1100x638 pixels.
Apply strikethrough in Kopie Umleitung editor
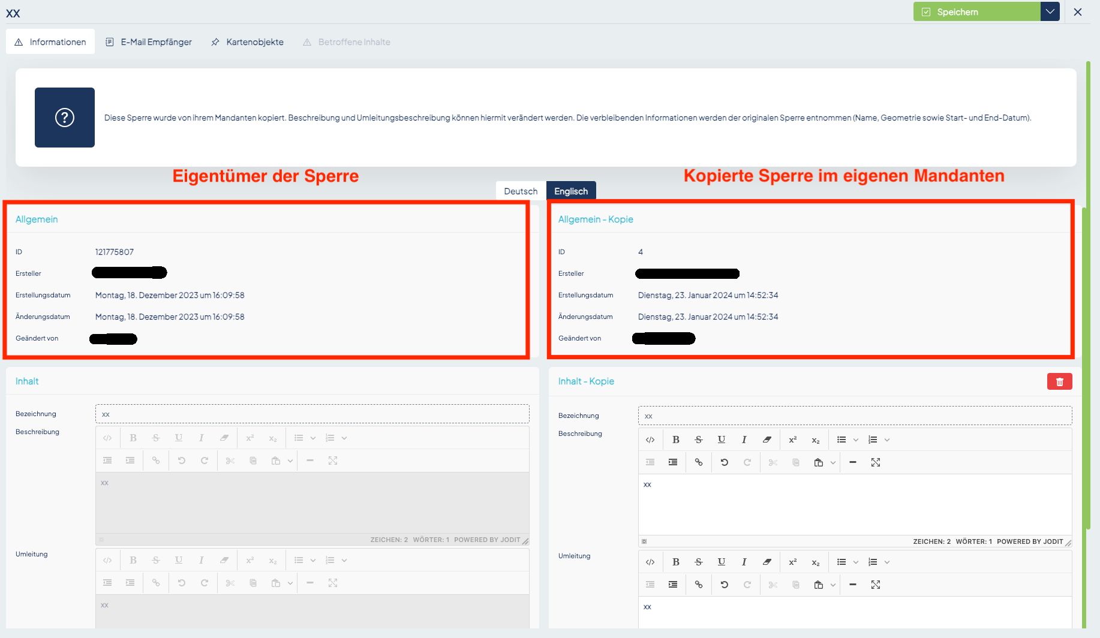point(699,562)
